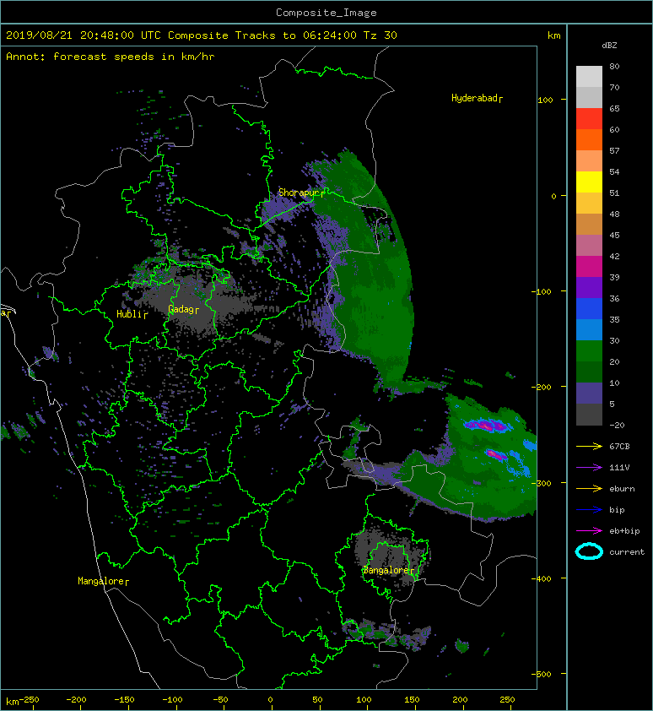This screenshot has width=653, height=711.
Task: Click the -50 tick on the horizontal axis
Action: 220,700
